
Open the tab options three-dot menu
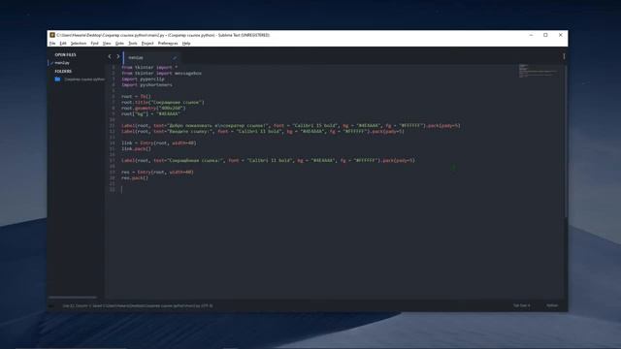click(x=564, y=56)
